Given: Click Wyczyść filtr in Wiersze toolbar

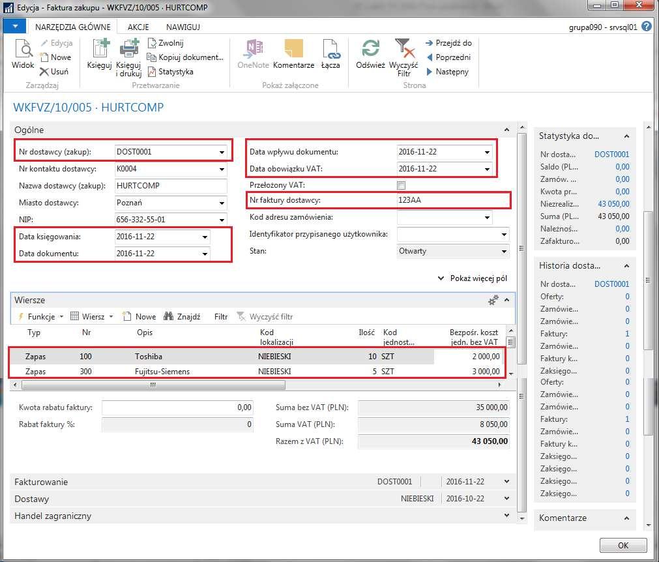Looking at the screenshot, I should [265, 316].
